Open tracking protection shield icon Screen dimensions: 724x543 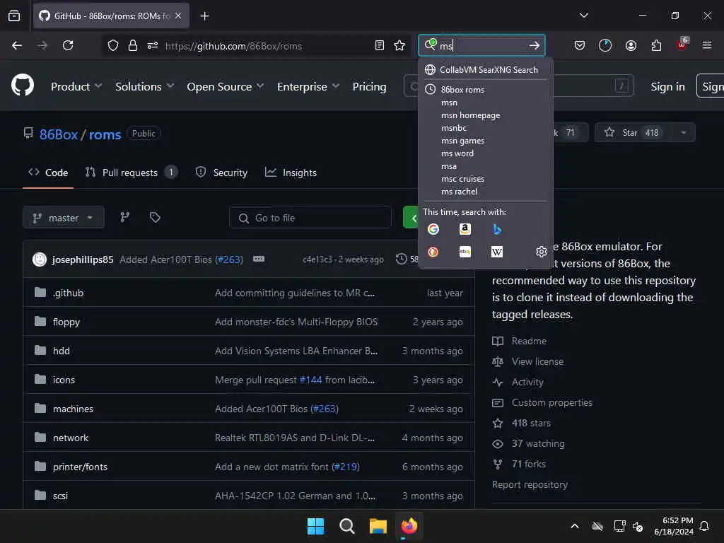click(113, 45)
